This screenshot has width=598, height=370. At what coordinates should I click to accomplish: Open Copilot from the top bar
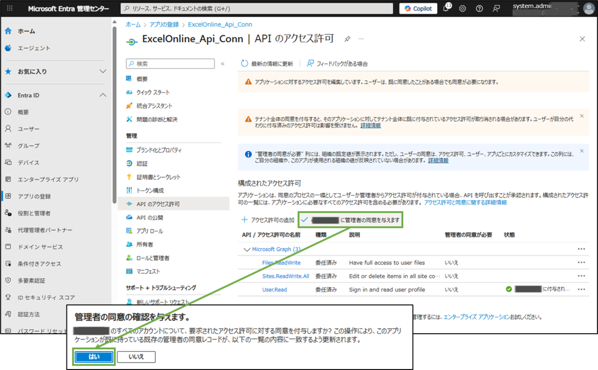(x=418, y=8)
